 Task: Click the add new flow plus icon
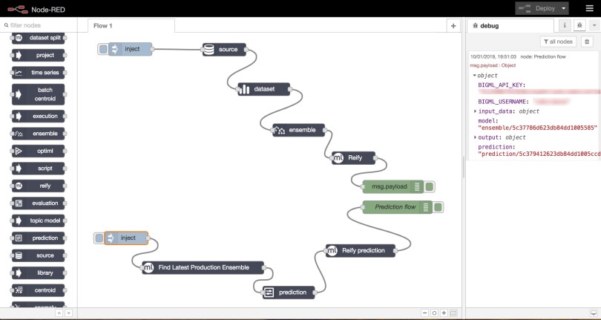(453, 25)
